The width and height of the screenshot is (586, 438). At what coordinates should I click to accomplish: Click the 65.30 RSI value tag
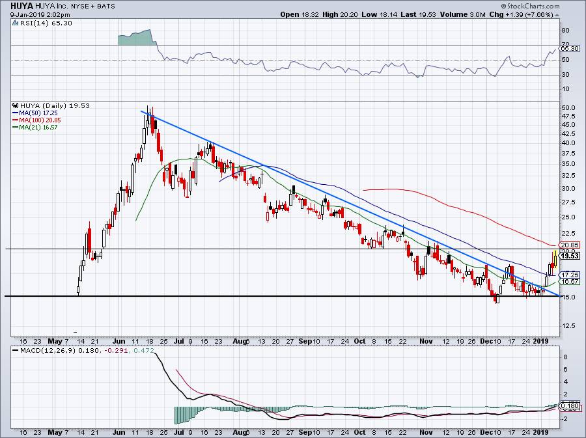[569, 49]
